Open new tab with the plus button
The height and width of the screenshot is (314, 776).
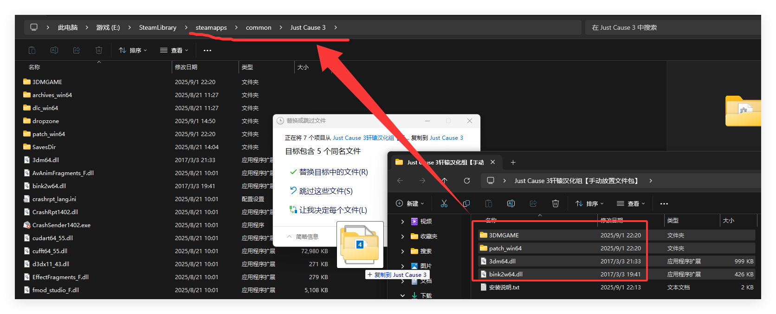pos(513,162)
